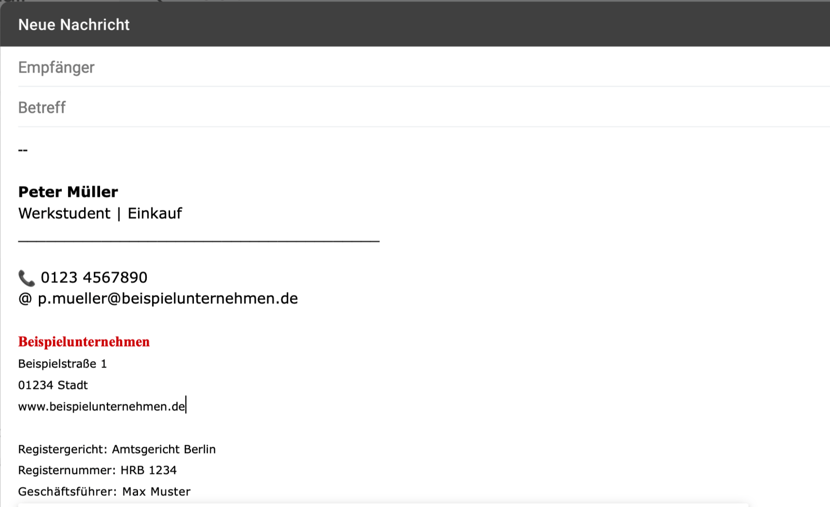Click the name Max Muster
This screenshot has width=830, height=507.
pyautogui.click(x=156, y=491)
